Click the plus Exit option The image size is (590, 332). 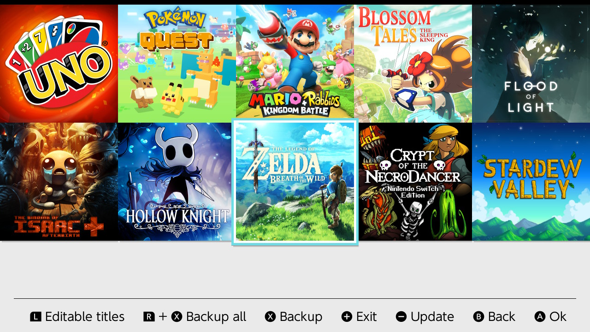(359, 317)
